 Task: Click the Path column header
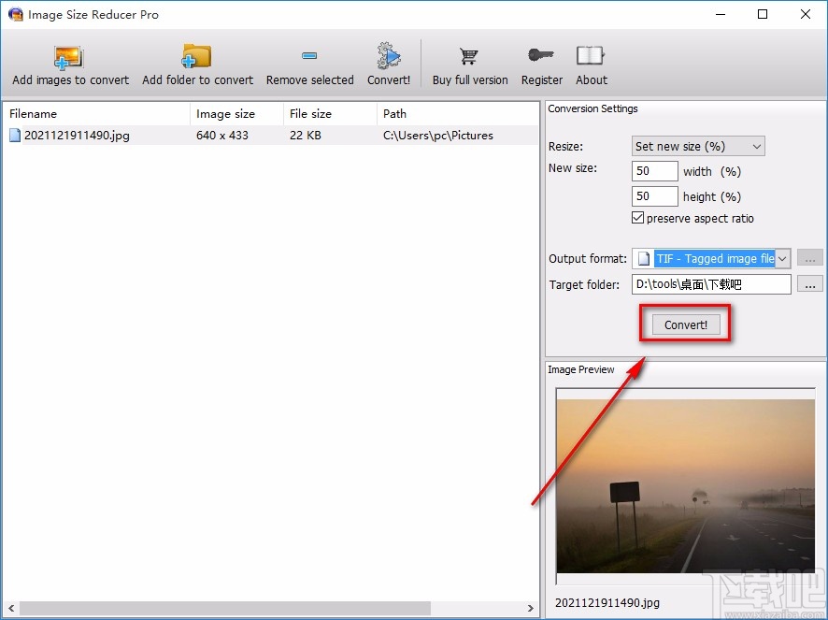point(457,114)
